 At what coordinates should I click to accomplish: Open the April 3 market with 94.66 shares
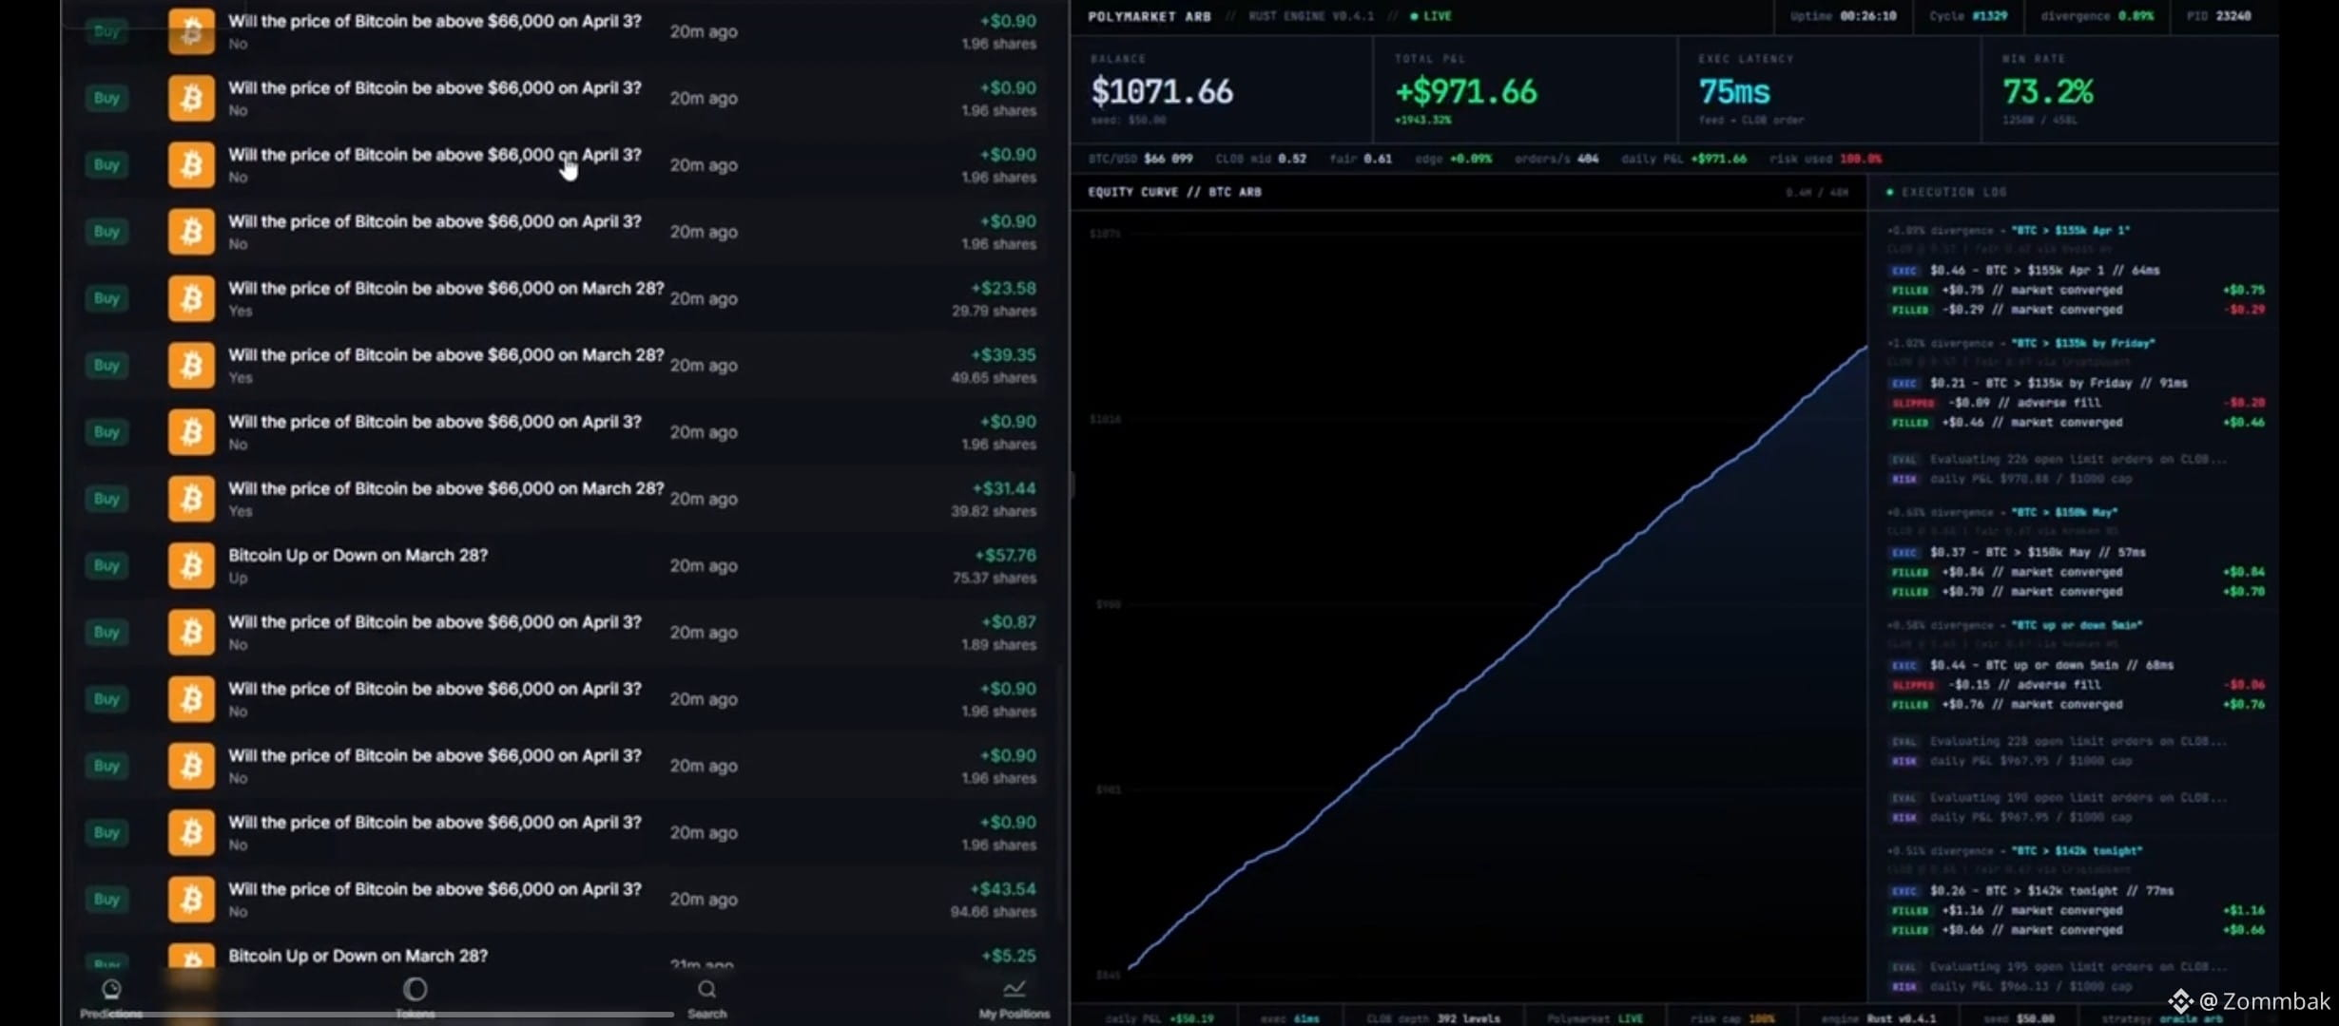pos(435,889)
